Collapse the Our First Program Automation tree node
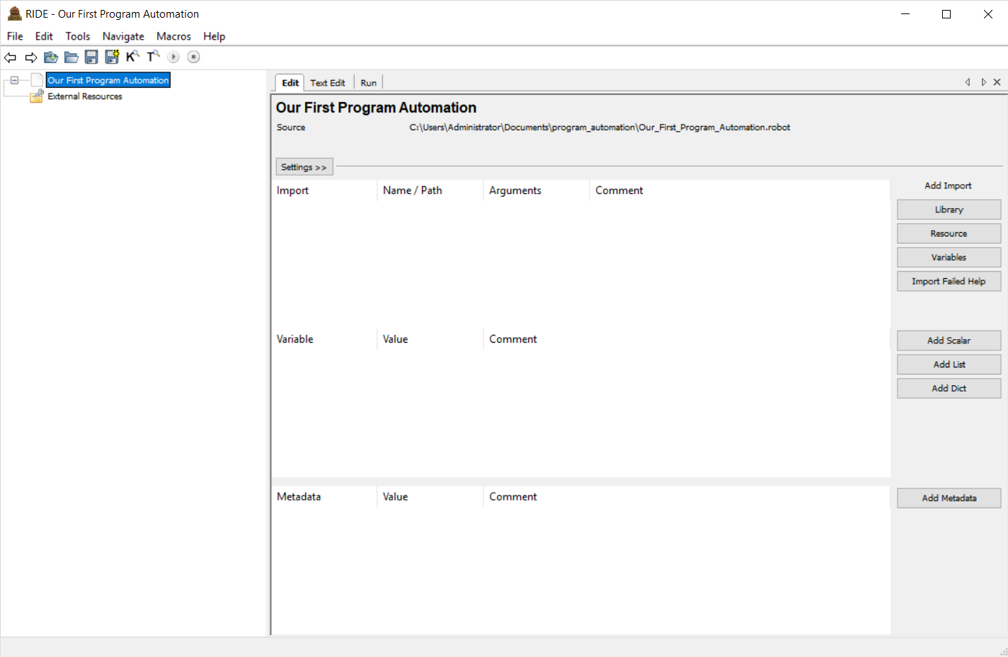Viewport: 1008px width, 657px height. 14,80
